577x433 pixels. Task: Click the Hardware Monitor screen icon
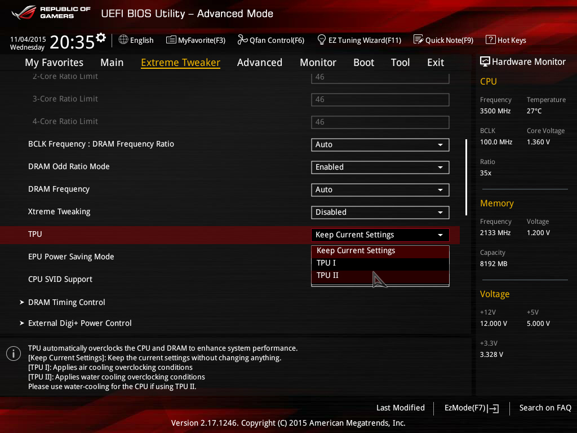pos(485,61)
